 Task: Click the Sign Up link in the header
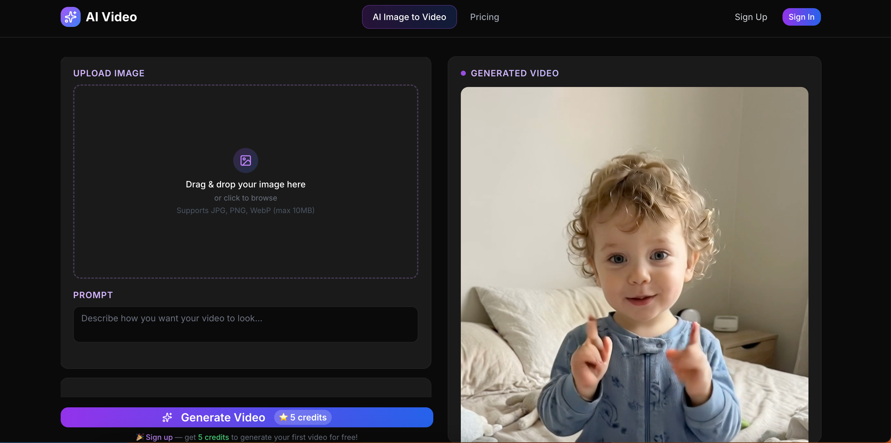(x=751, y=17)
